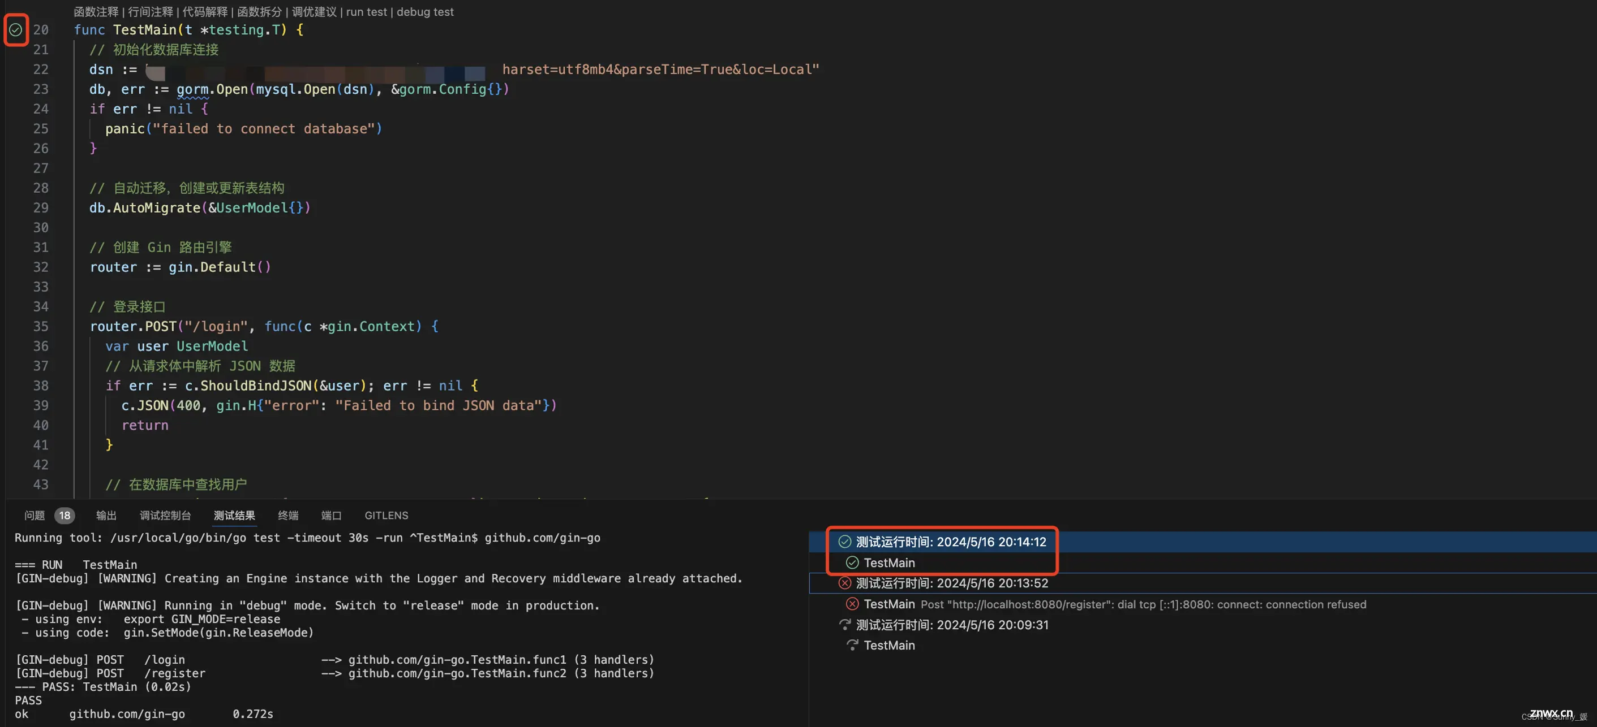The width and height of the screenshot is (1597, 727).
Task: Select failed test run at 20:13:52
Action: [x=1203, y=583]
